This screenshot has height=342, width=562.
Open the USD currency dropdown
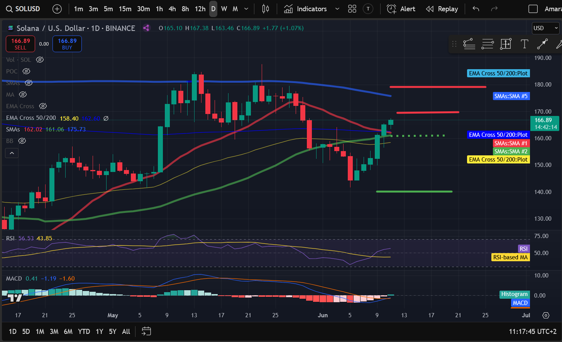546,28
